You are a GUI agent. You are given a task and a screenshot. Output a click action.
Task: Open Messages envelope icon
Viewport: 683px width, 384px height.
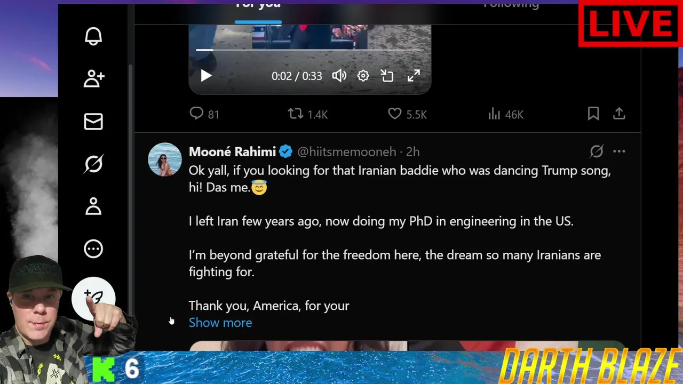tap(93, 122)
